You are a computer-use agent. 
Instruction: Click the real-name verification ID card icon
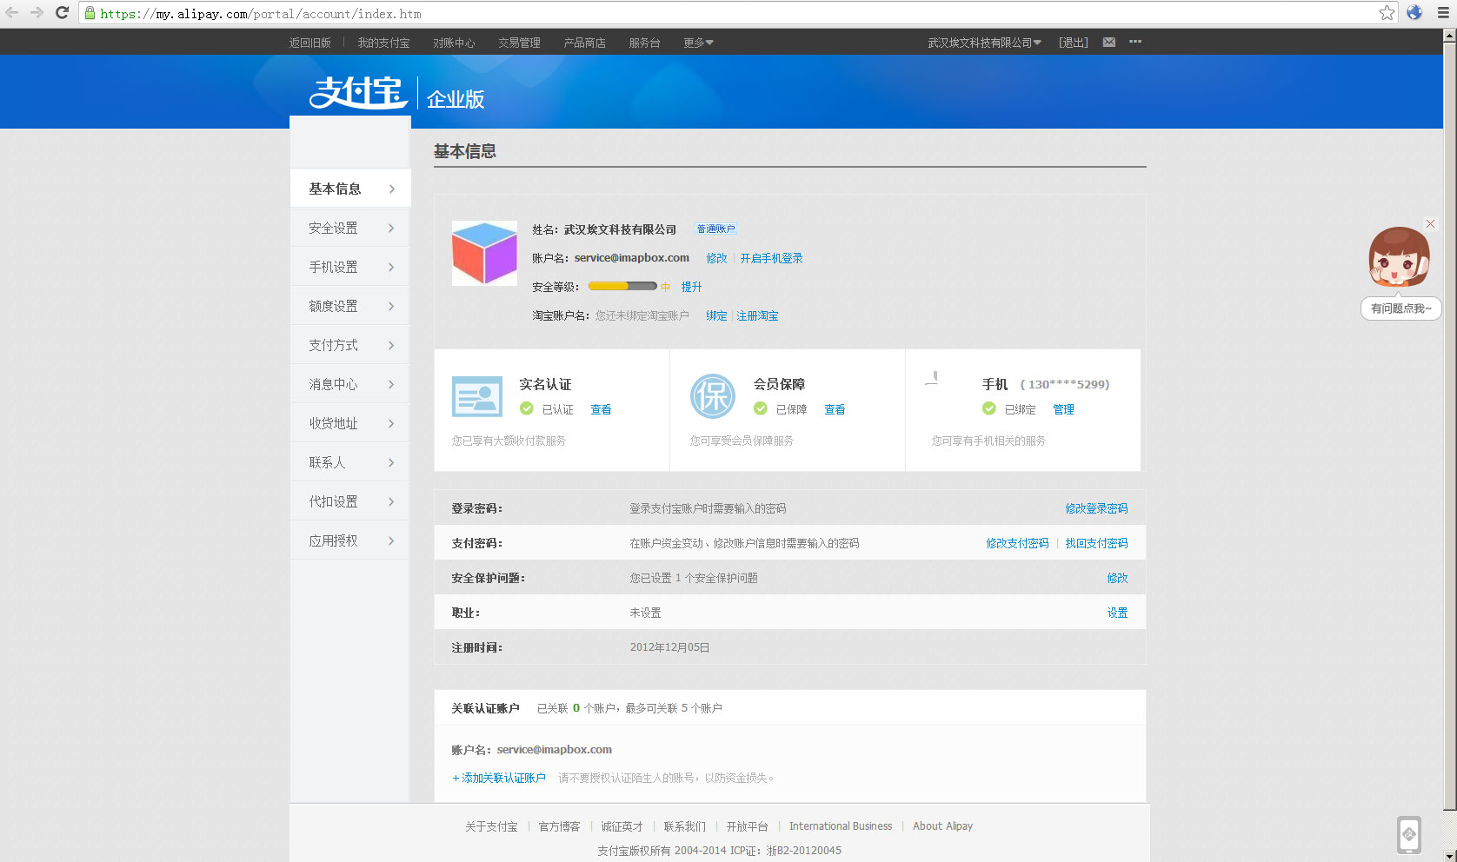(477, 397)
